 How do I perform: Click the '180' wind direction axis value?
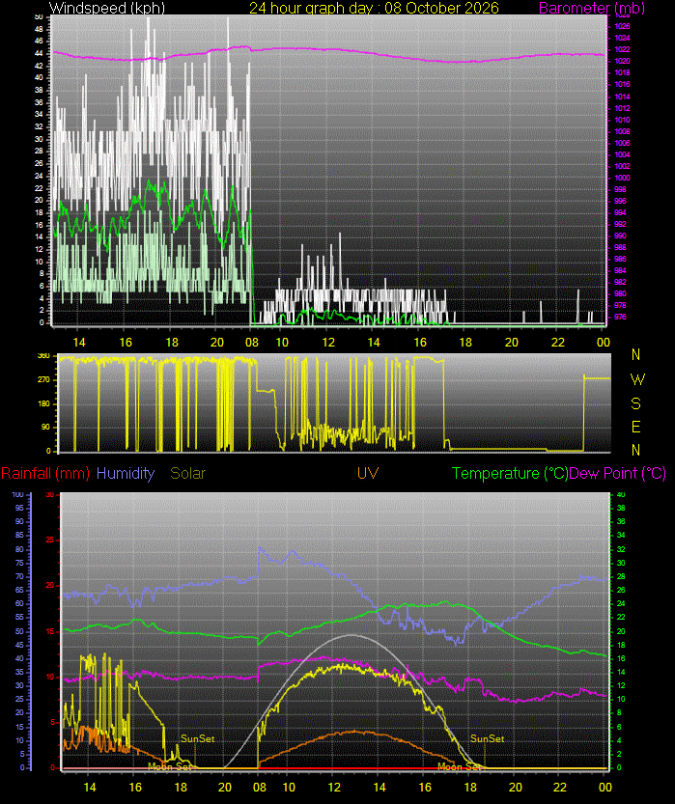click(43, 403)
